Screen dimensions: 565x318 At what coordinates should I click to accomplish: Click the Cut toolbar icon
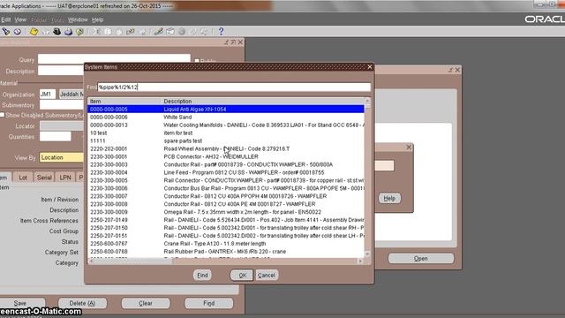[96, 32]
